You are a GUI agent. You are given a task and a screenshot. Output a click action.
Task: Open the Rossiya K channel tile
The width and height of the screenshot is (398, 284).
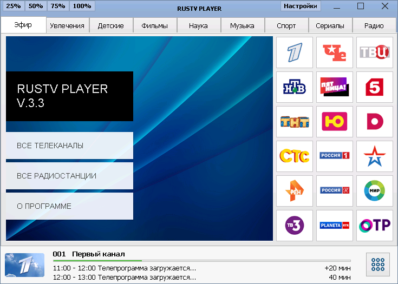tap(335, 190)
